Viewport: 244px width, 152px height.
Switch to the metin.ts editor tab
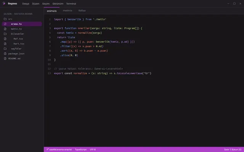coord(67,11)
